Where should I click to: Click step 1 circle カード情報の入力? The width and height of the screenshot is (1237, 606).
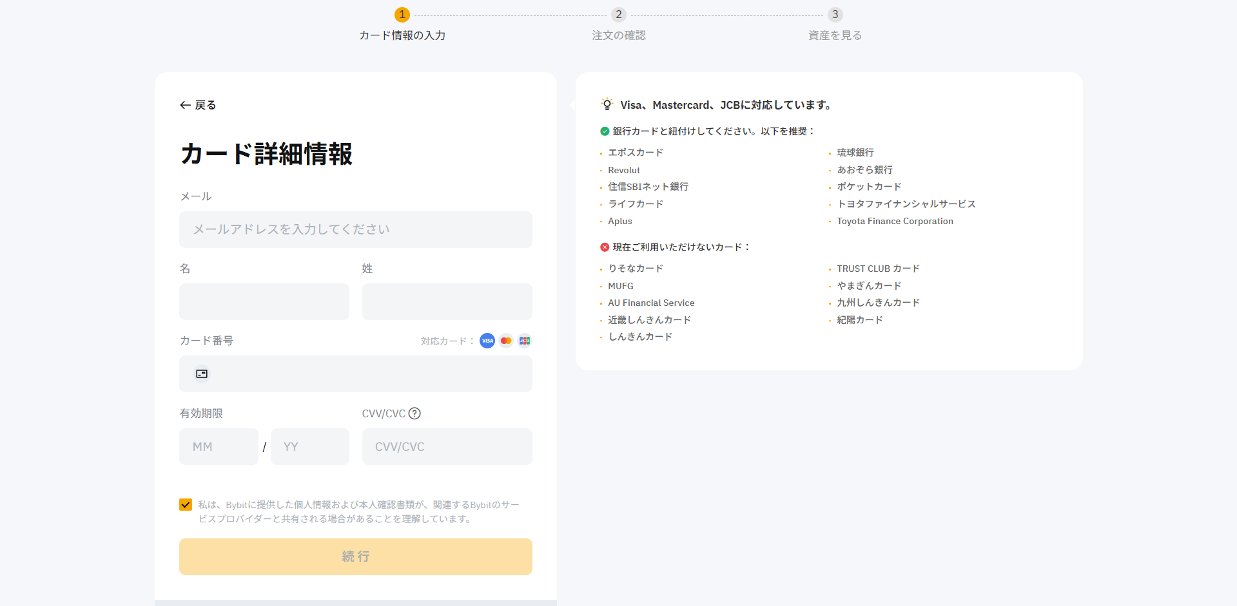pos(402,14)
